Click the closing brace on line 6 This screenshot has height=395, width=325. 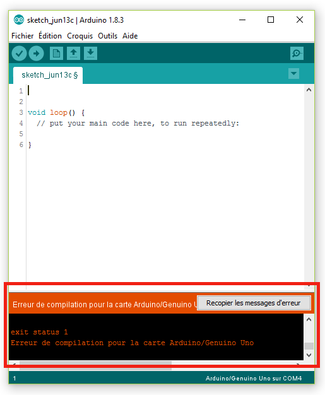[30, 144]
